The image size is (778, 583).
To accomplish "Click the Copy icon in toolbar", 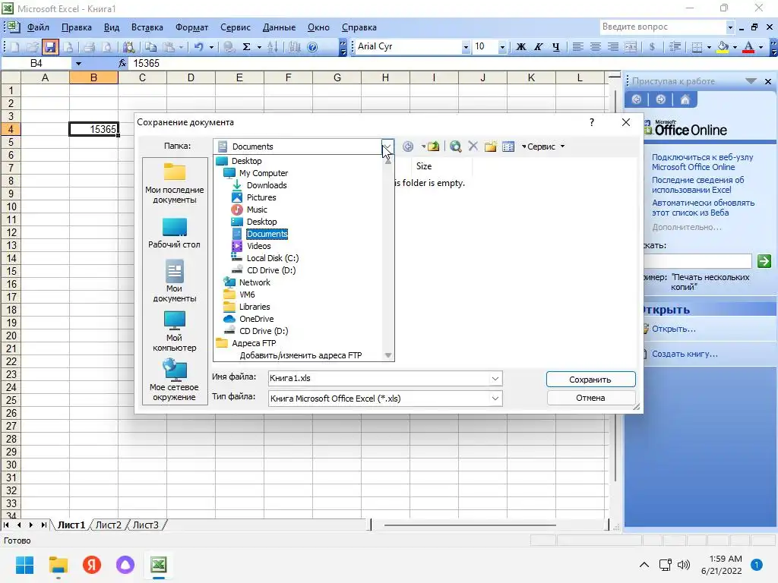I will point(151,46).
